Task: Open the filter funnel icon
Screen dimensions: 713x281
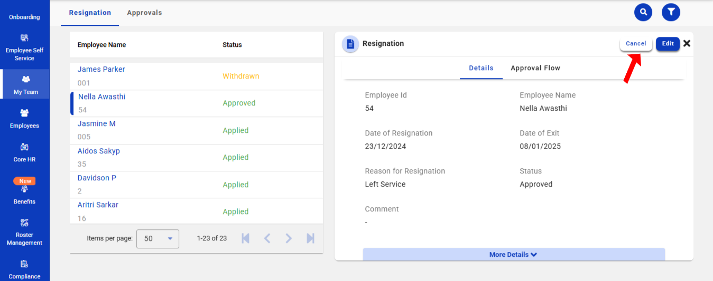Action: [x=671, y=12]
